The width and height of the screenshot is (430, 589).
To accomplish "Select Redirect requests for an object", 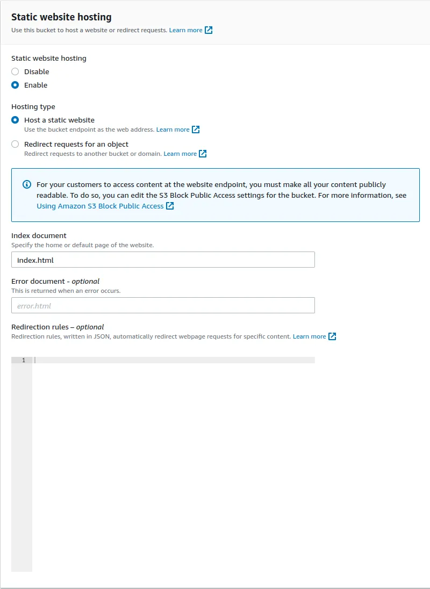I will (15, 144).
